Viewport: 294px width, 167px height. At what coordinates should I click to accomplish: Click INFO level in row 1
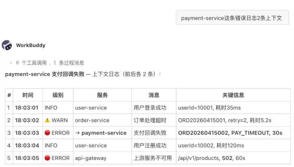pos(51,108)
